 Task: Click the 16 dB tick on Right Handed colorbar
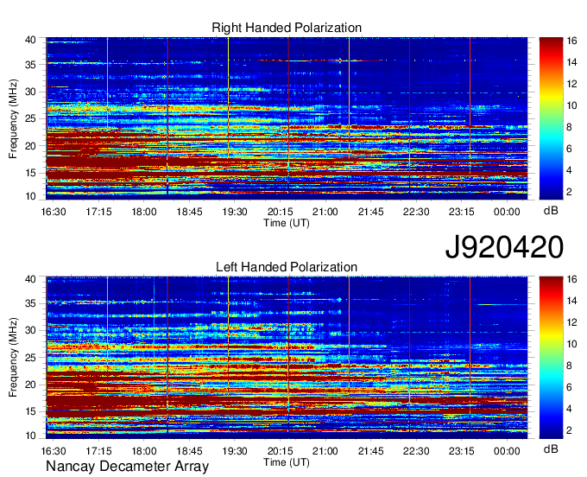[x=571, y=41]
